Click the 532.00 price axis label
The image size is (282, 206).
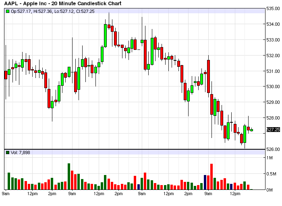[273, 56]
